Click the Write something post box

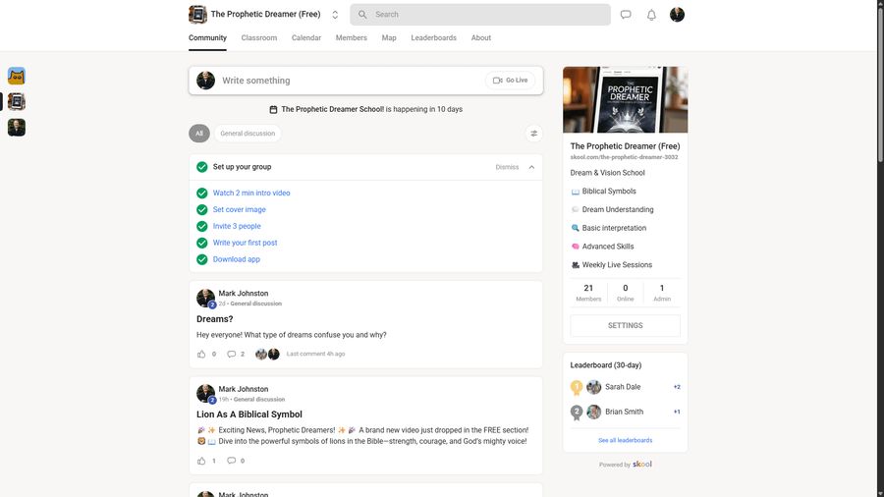366,81
